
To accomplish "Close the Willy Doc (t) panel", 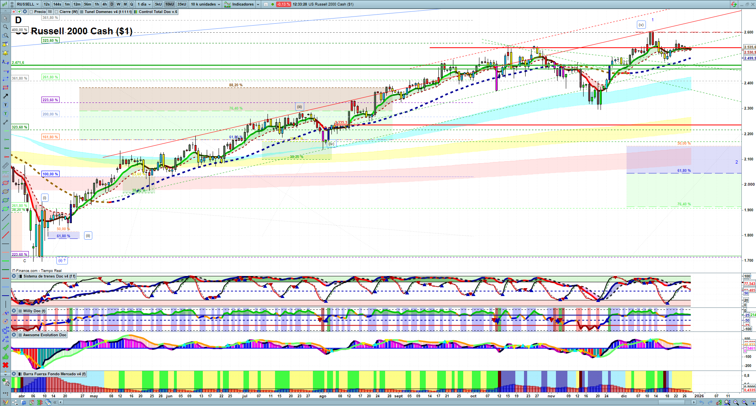I will (14, 311).
